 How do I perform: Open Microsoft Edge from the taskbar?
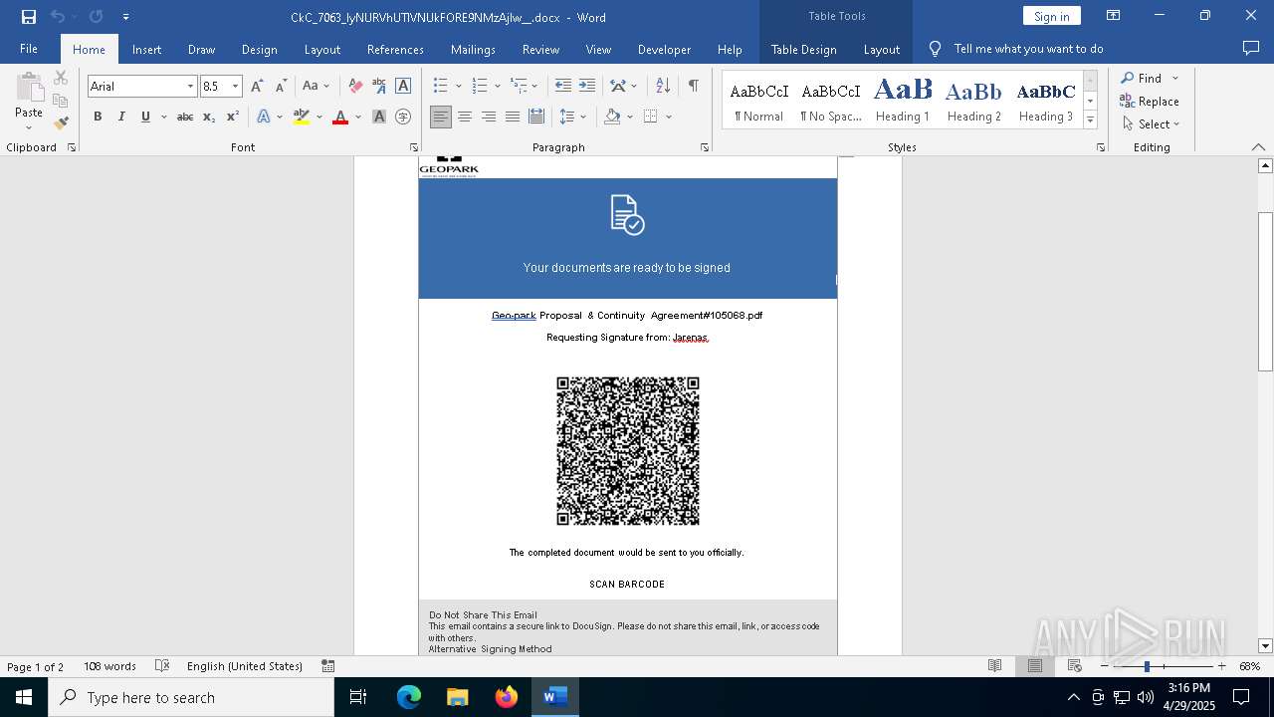(x=409, y=697)
